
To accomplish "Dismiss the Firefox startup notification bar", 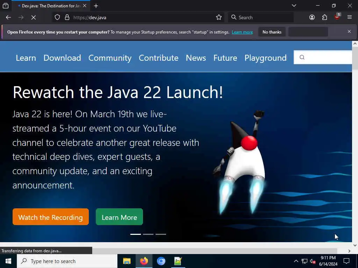I will point(349,31).
